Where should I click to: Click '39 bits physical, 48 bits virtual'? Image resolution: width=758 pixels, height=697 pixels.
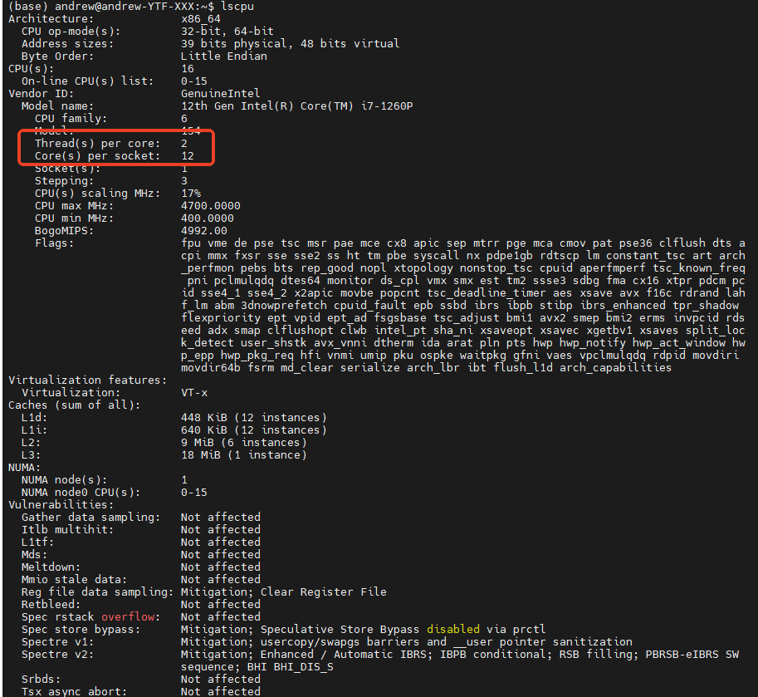click(290, 44)
